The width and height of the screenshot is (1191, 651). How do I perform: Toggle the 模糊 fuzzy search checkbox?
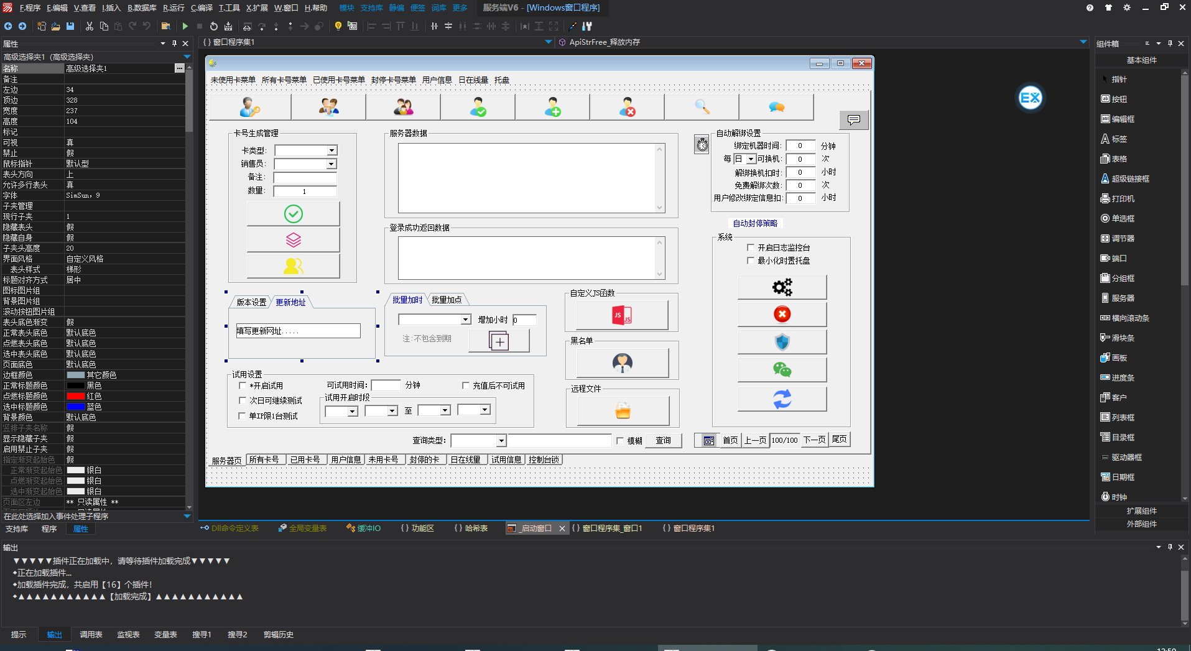coord(620,441)
